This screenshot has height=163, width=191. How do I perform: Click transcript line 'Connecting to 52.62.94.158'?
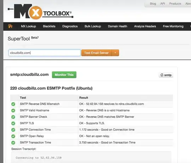[x=39, y=158]
